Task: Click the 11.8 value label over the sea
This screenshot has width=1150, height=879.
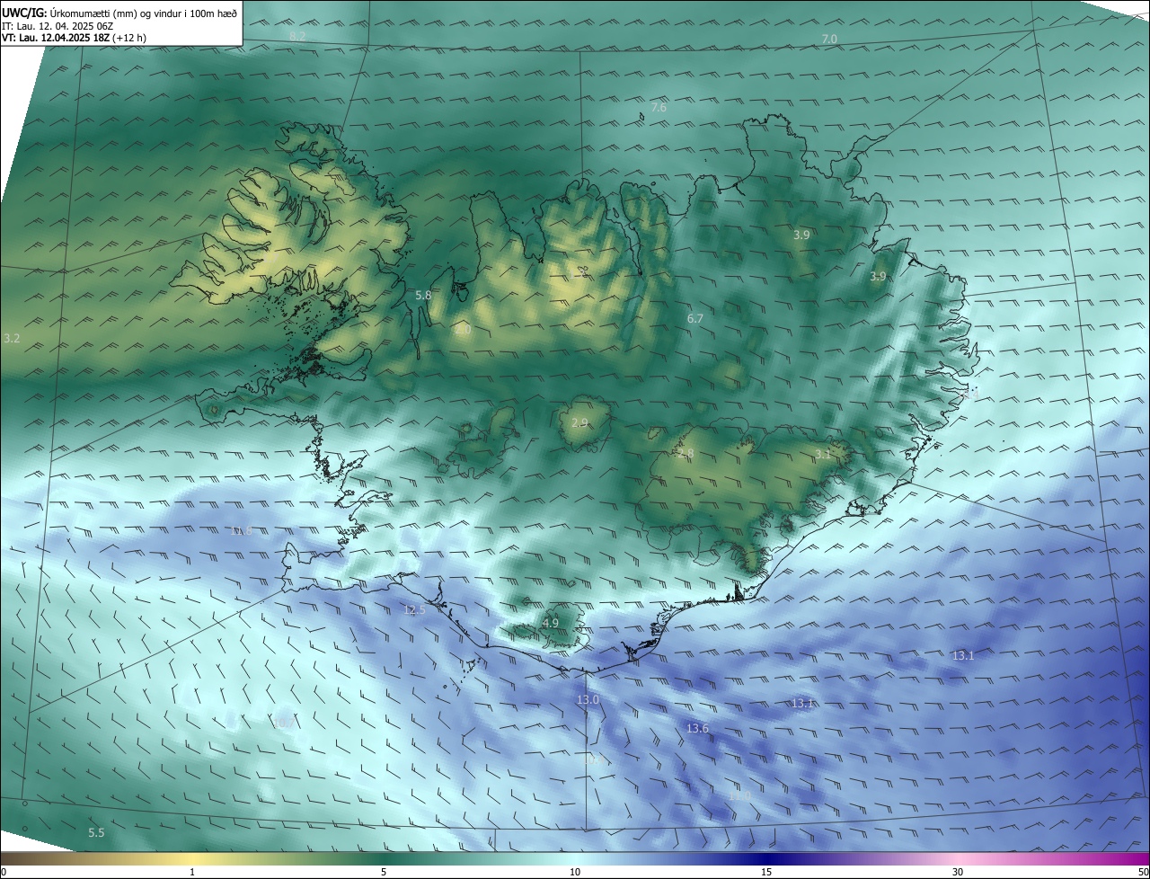Action: tap(242, 531)
